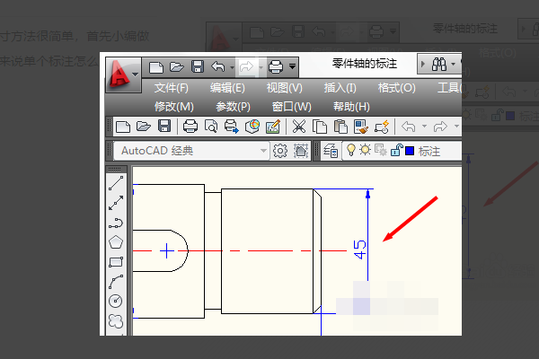
Task: Open the 文件(F) menu
Action: coord(171,88)
